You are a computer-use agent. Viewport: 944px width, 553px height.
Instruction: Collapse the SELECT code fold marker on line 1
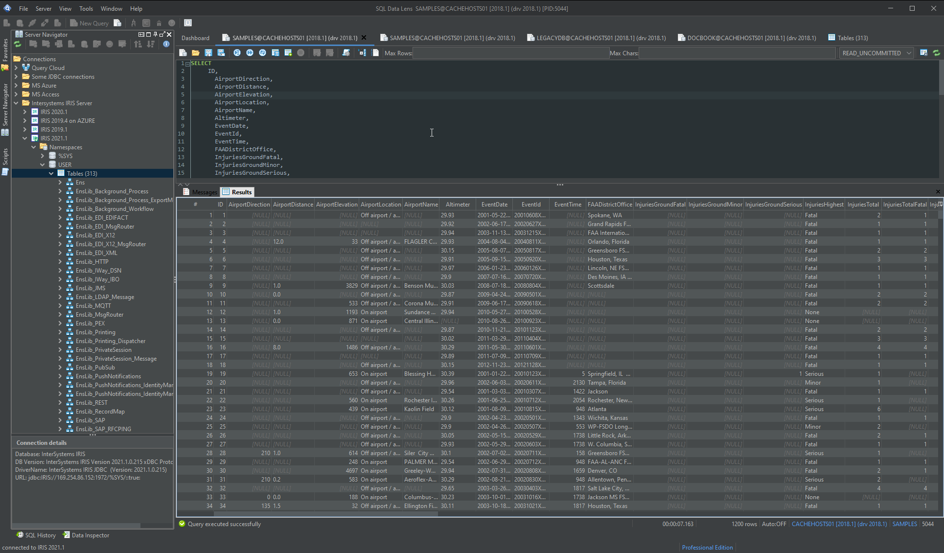click(188, 63)
